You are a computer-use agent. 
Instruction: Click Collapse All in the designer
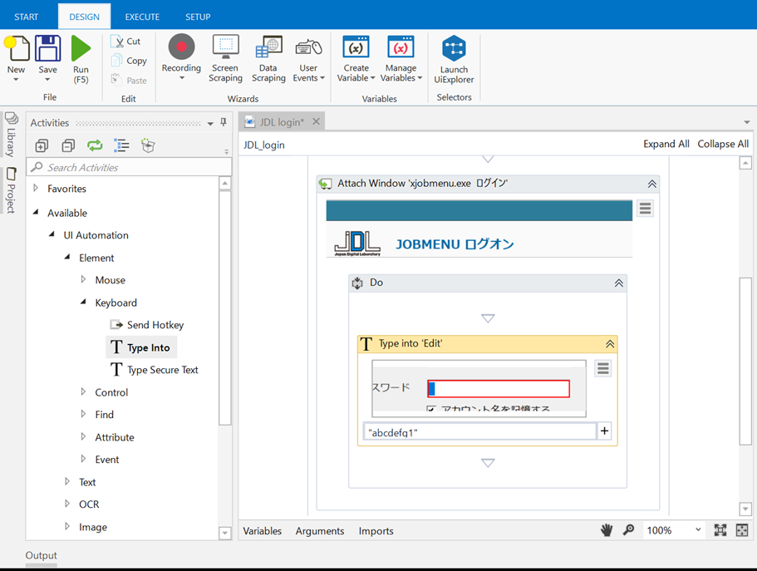[723, 144]
